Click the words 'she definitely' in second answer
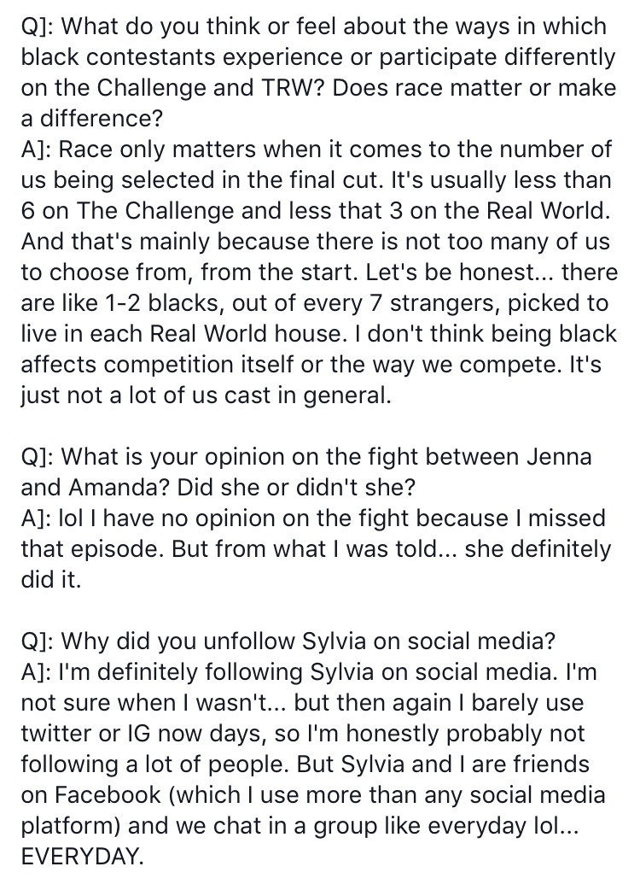The image size is (640, 890). 538,548
